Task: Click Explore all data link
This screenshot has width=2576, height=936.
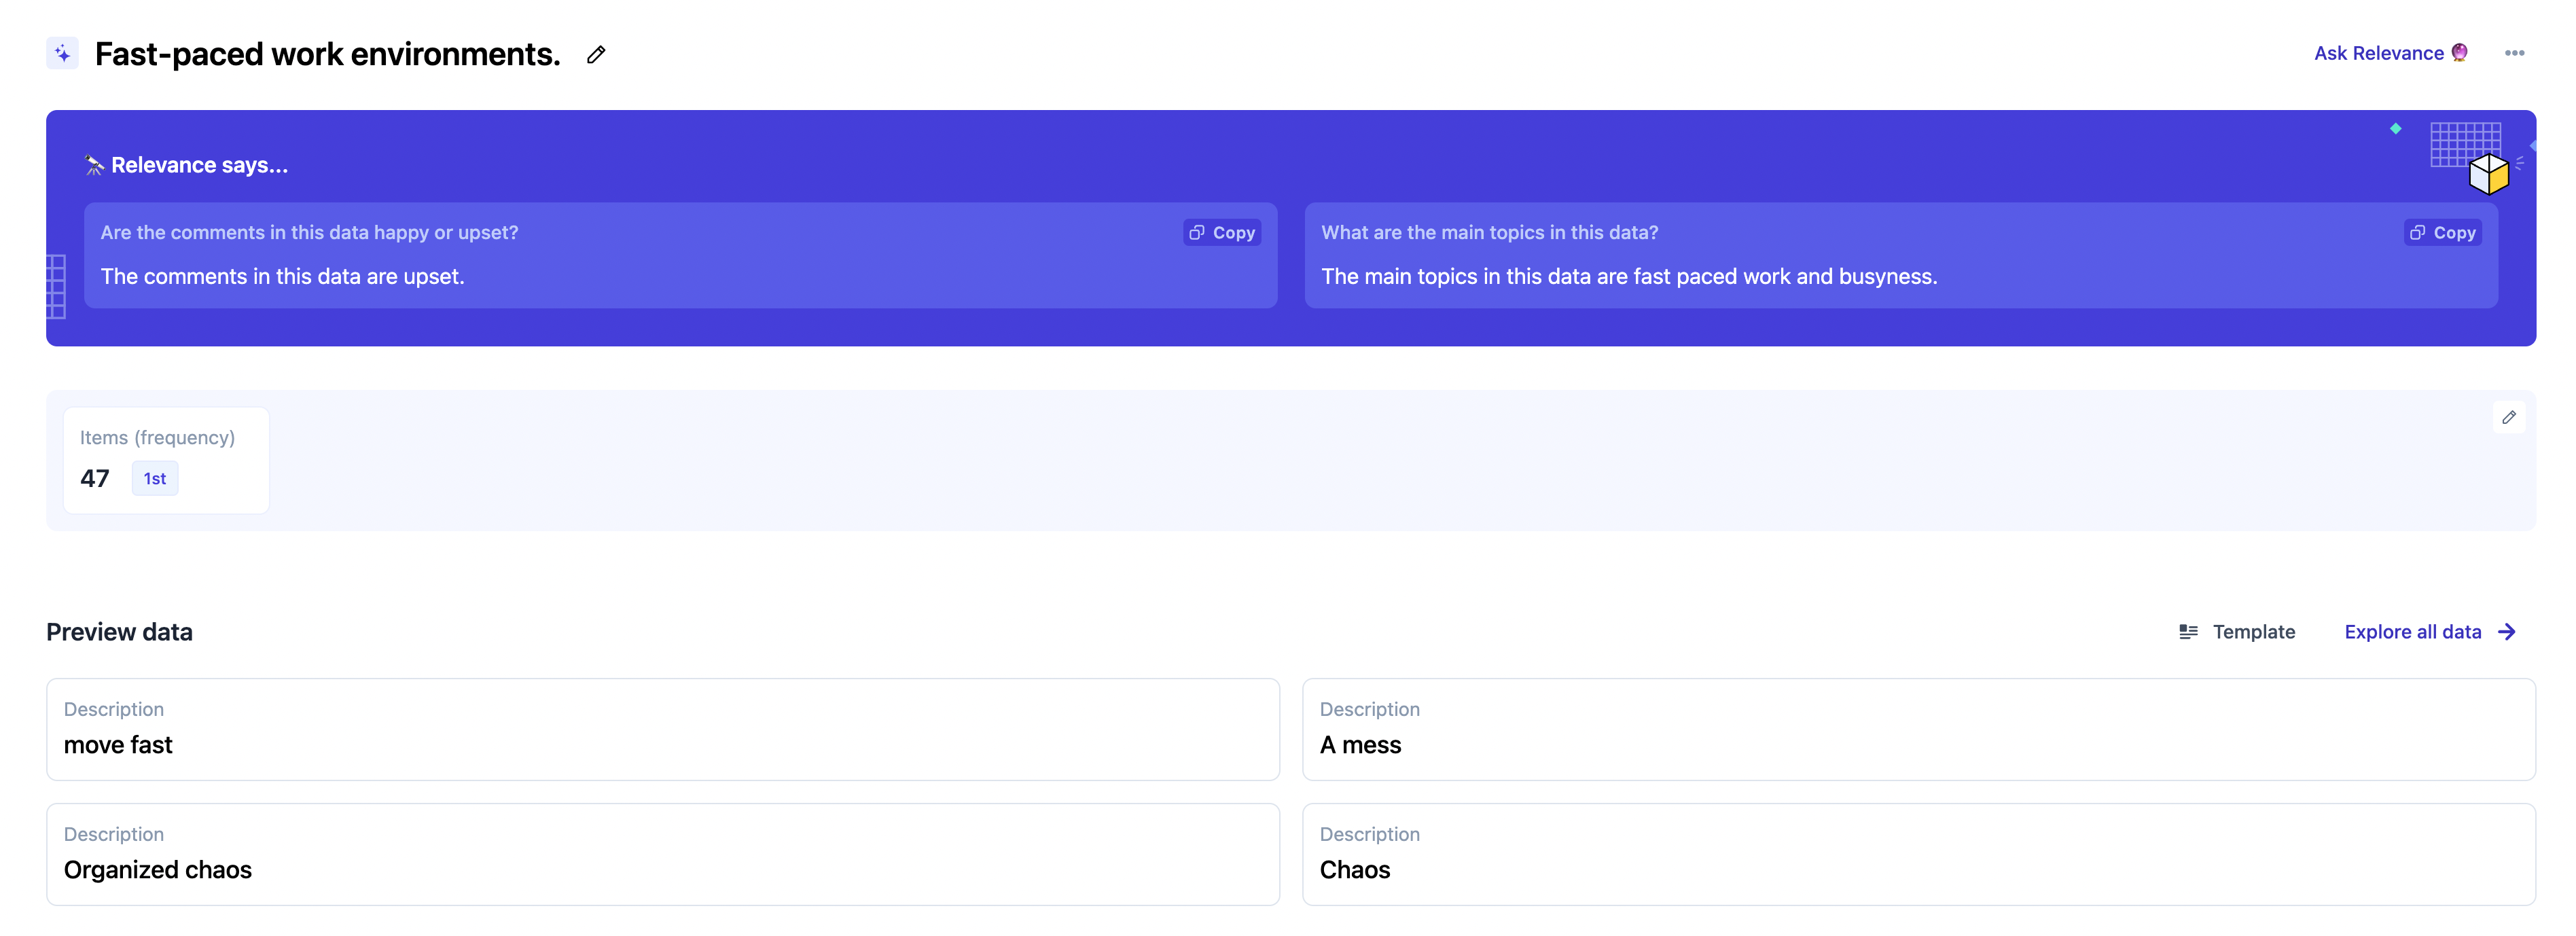Action: 2412,632
